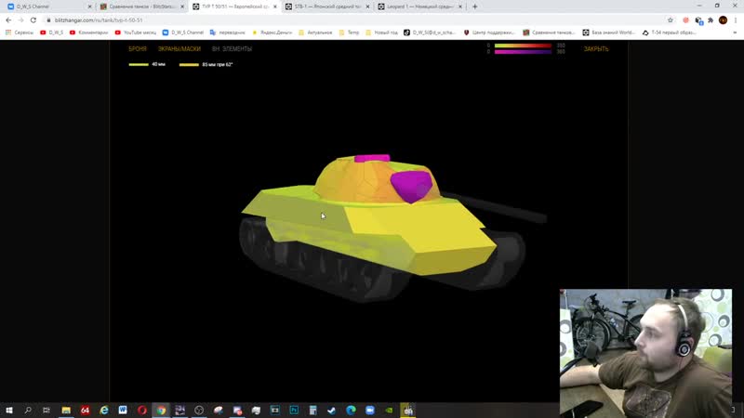Open Zoom from the taskbar
This screenshot has height=418, width=744.
[x=369, y=410]
